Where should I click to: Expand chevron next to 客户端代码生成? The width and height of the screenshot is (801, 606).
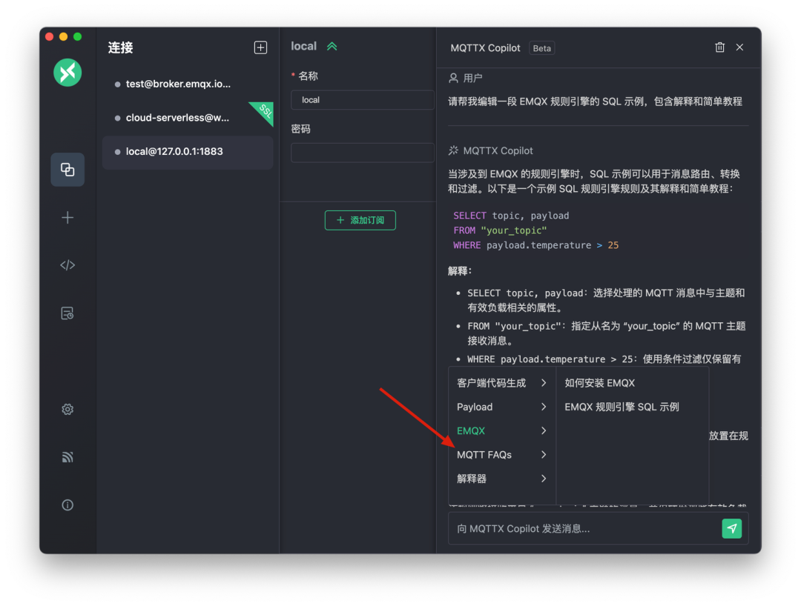(x=544, y=383)
